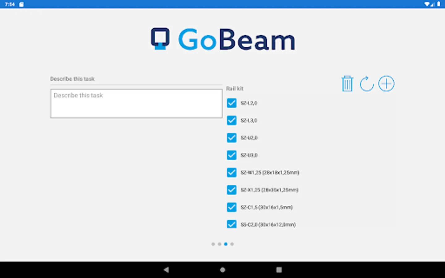This screenshot has width=445, height=278.
Task: Tap the Wi-Fi status bar icon
Action: click(x=427, y=4)
